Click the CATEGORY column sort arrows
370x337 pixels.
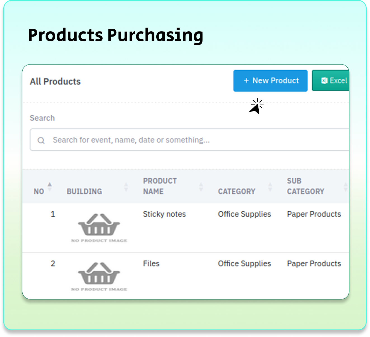tap(270, 187)
